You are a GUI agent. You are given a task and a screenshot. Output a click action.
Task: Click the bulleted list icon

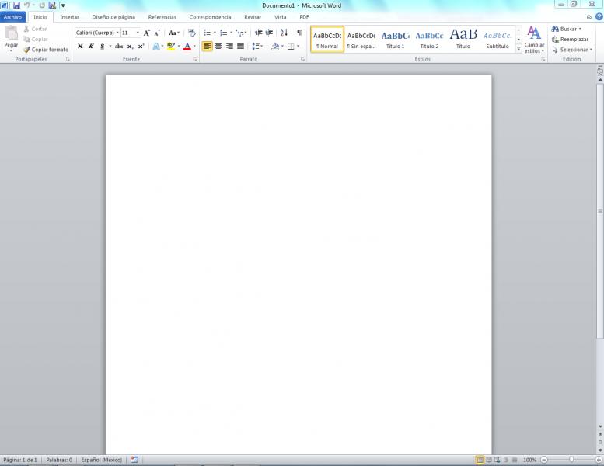208,33
